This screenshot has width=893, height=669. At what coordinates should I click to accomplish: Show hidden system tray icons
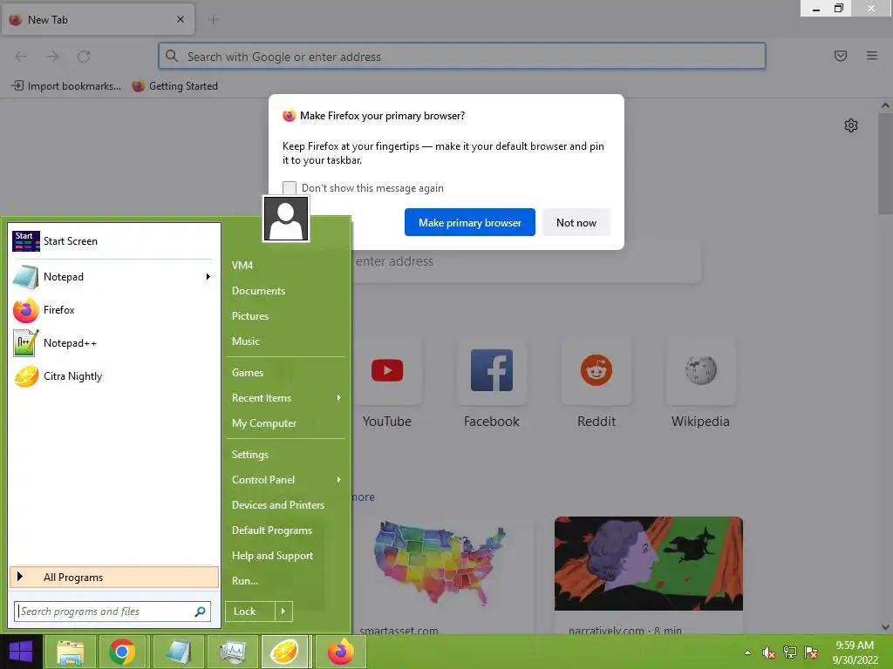click(x=747, y=652)
